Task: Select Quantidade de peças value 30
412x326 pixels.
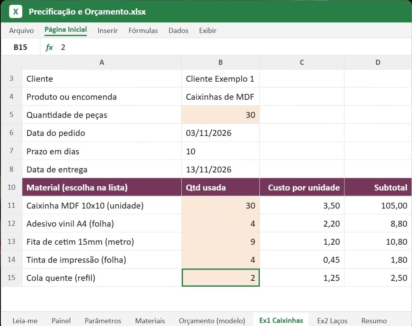Action: pyautogui.click(x=221, y=115)
